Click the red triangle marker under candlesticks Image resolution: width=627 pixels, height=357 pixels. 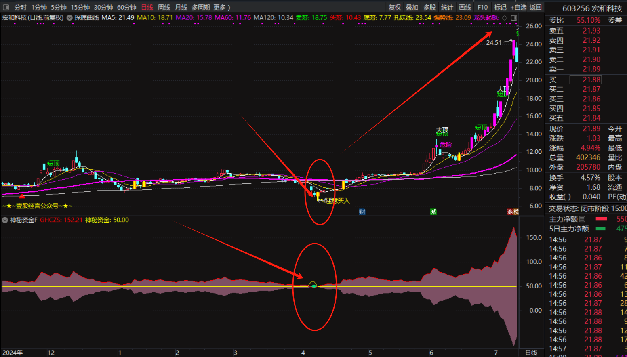click(x=22, y=196)
